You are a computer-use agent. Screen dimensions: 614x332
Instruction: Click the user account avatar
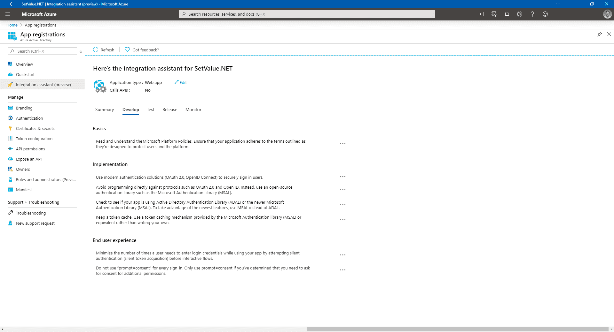tap(607, 14)
